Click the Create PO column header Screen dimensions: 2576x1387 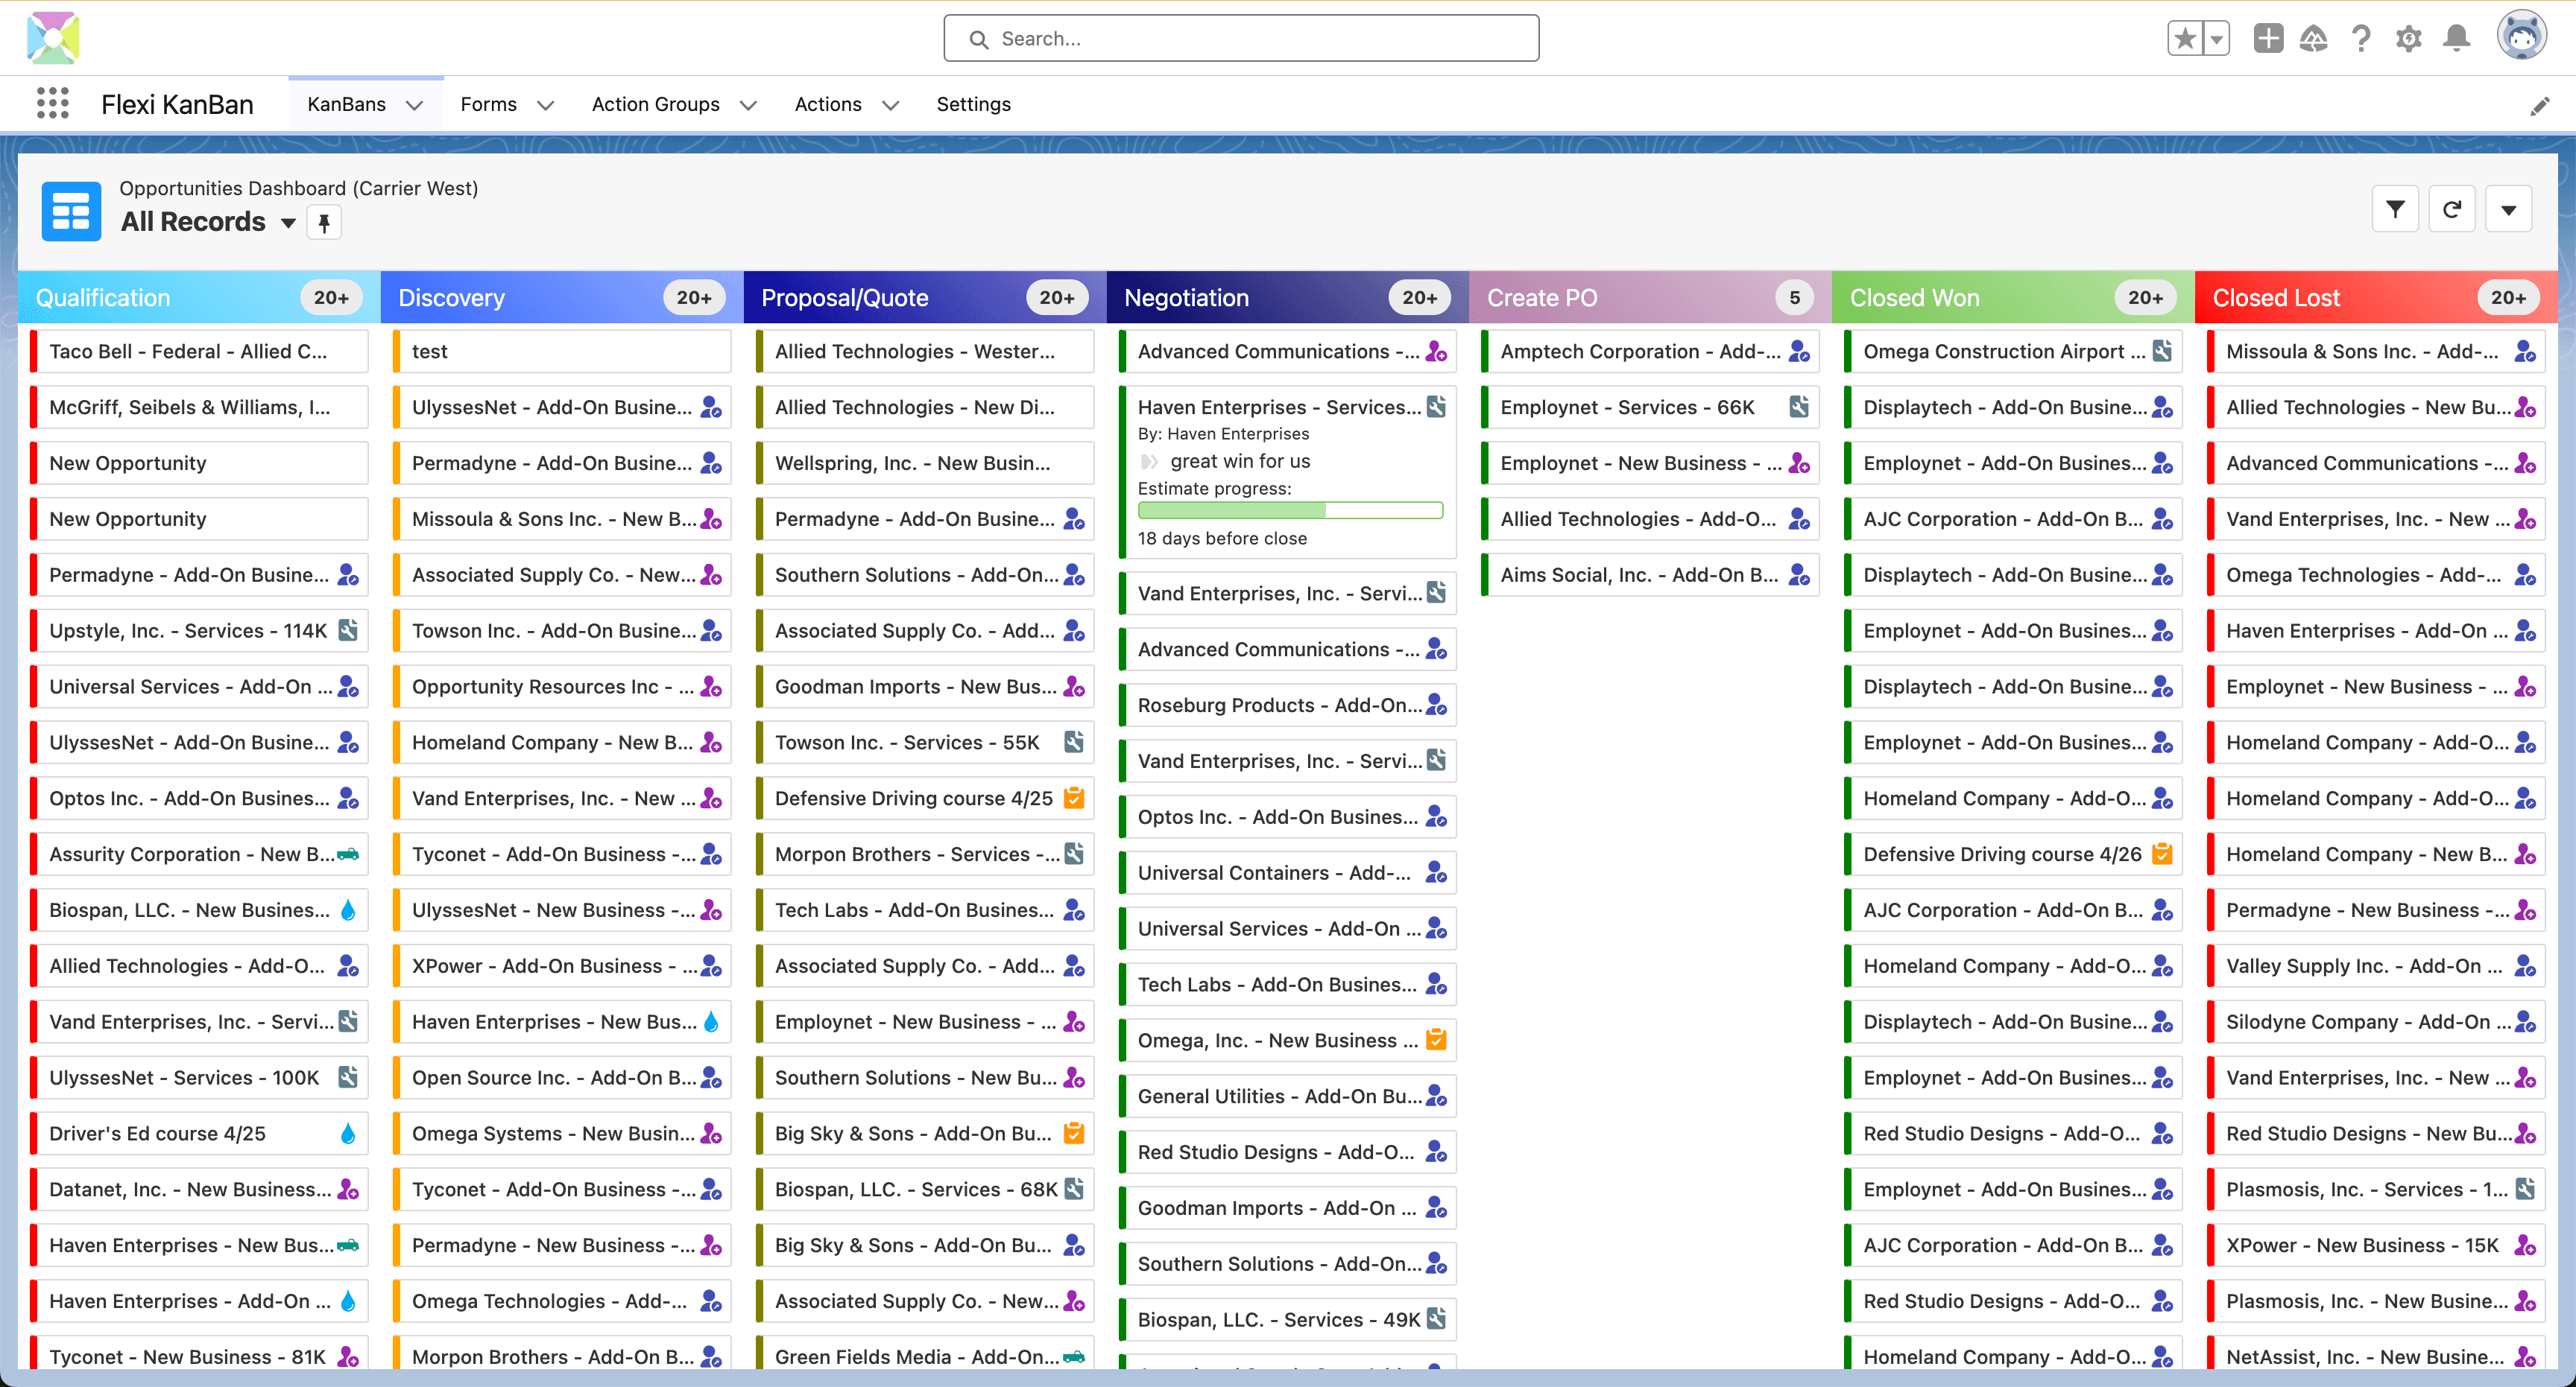tap(1651, 298)
